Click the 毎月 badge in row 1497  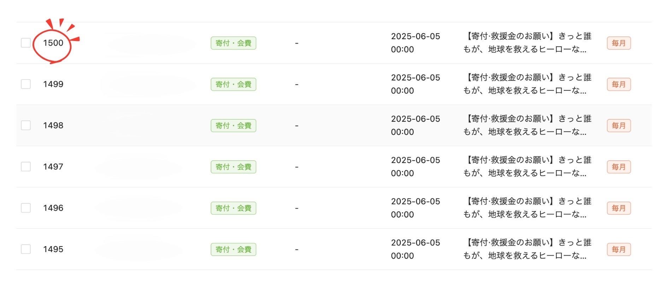pos(619,167)
